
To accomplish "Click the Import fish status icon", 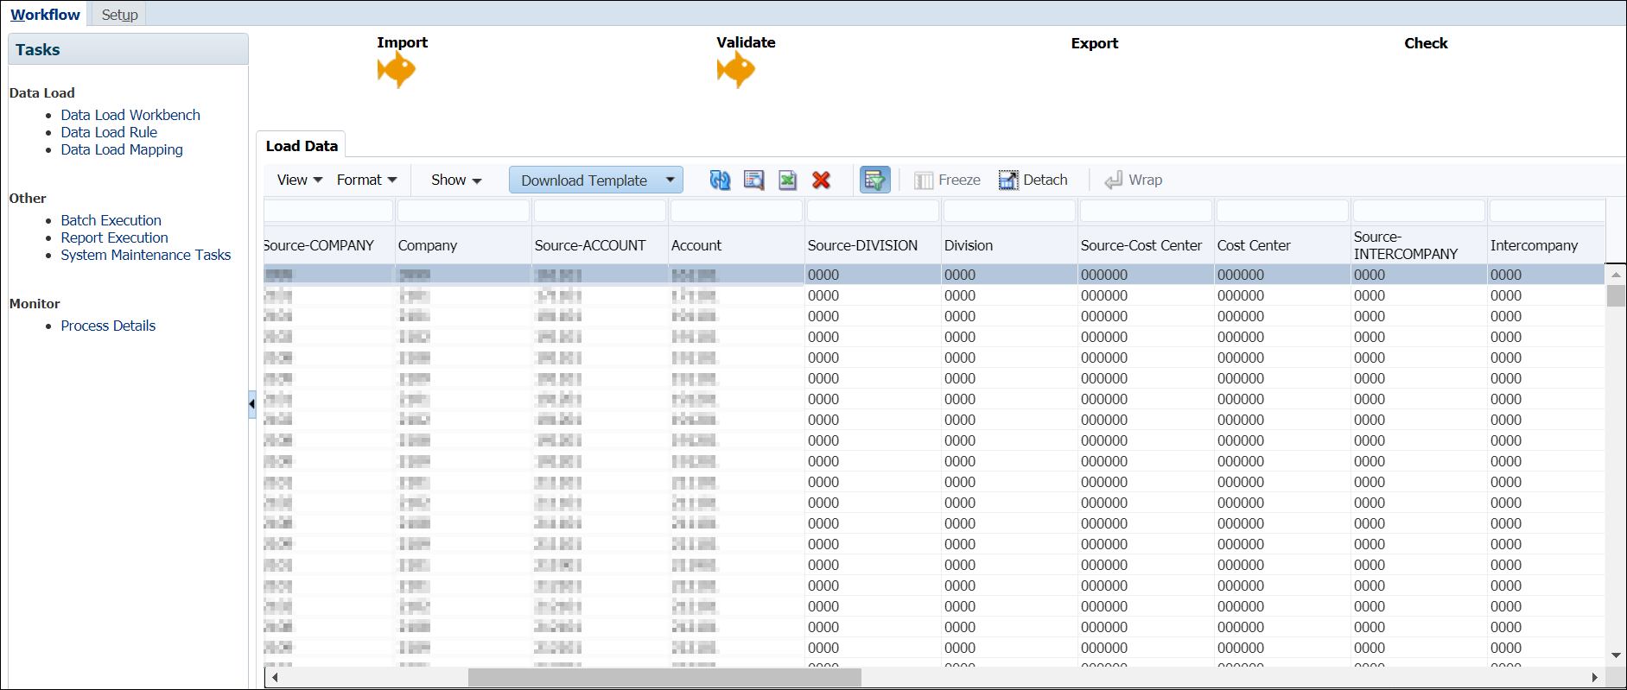I will coord(397,70).
